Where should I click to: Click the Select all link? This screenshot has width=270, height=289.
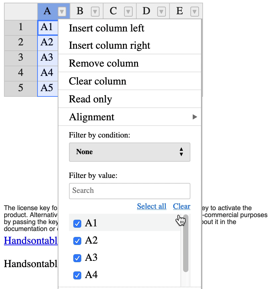click(152, 206)
